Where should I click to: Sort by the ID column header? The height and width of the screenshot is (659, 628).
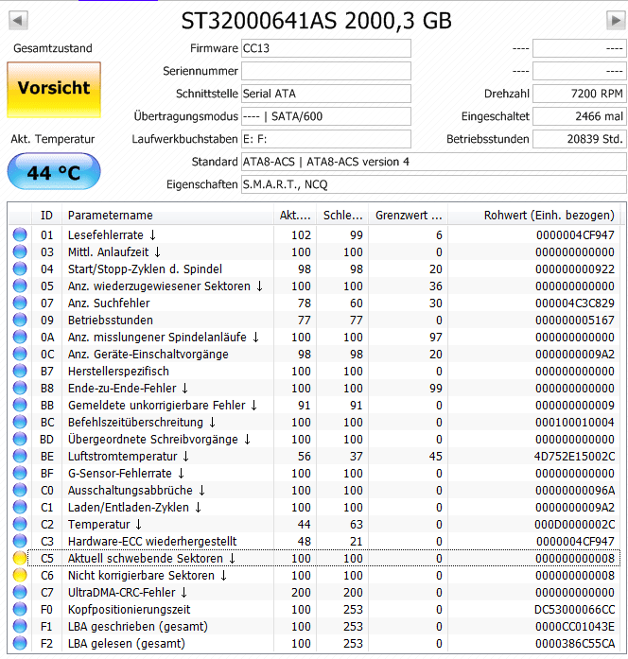(x=46, y=216)
